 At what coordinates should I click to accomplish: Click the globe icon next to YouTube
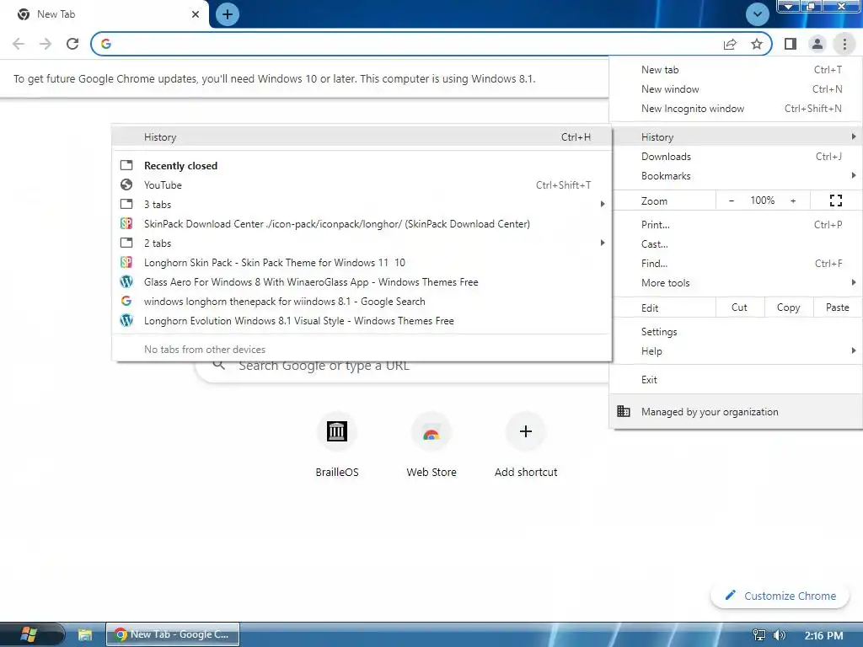click(126, 184)
